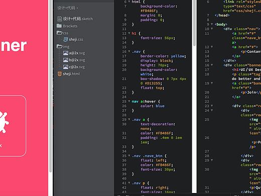Click 'margin: 0;' on CSS line 8
The height and width of the screenshot is (196, 261).
[x=151, y=16]
